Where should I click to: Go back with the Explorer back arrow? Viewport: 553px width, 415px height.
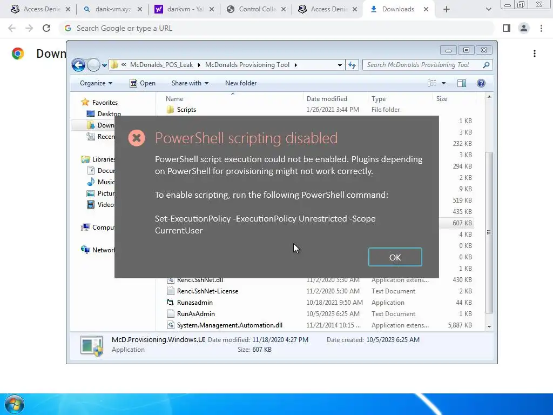(78, 65)
